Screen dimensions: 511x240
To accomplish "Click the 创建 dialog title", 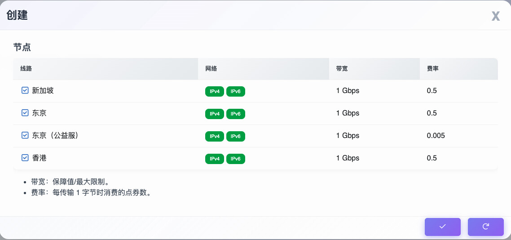I will pyautogui.click(x=17, y=15).
